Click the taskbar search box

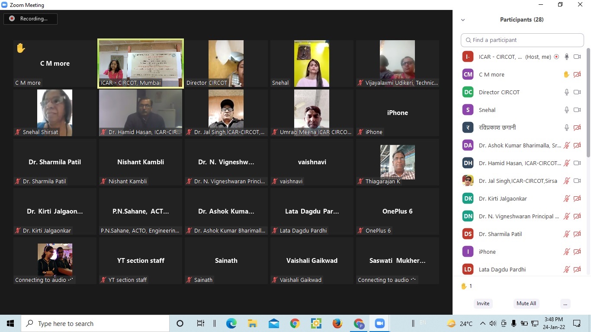(95, 323)
